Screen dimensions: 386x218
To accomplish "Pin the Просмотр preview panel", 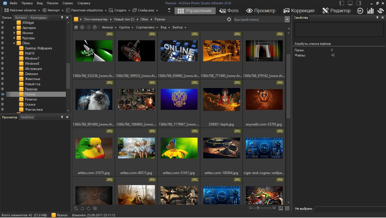I will tap(62, 117).
